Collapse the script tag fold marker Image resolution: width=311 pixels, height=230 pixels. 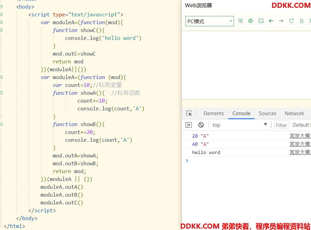tap(1, 15)
